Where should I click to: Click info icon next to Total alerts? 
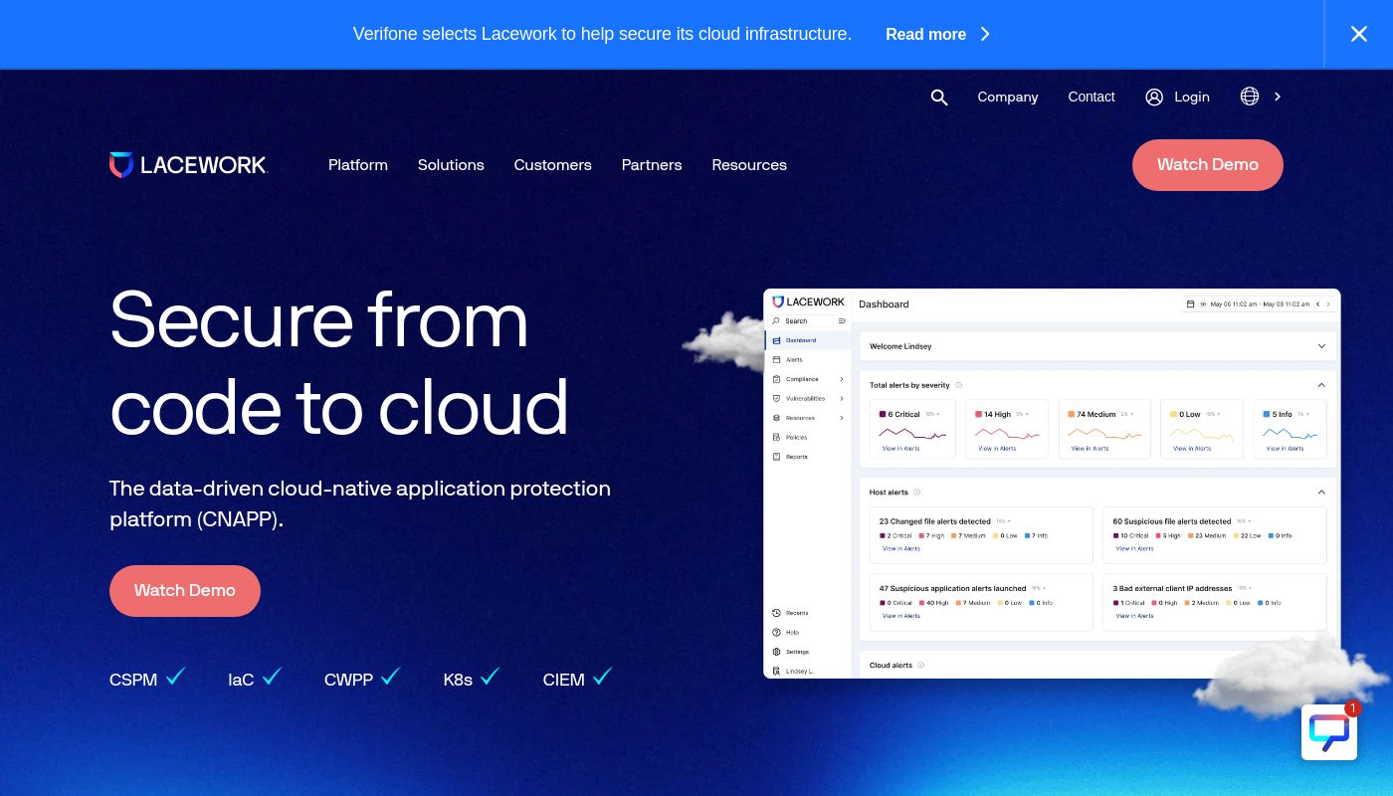959,385
